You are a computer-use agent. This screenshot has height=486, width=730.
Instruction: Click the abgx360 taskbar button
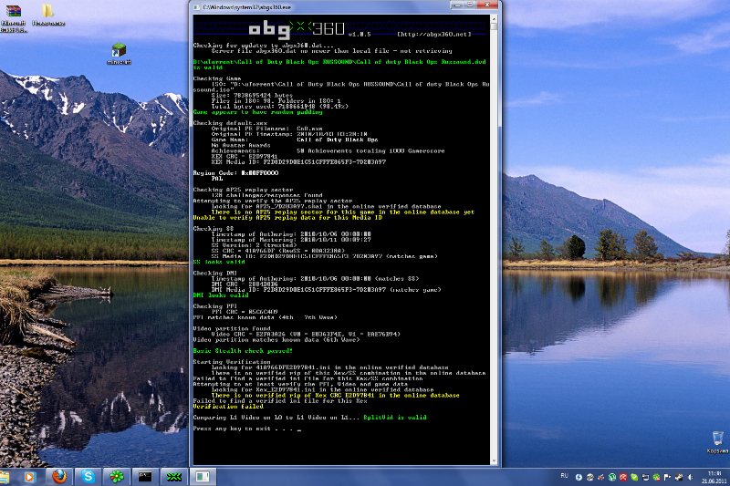click(x=172, y=476)
